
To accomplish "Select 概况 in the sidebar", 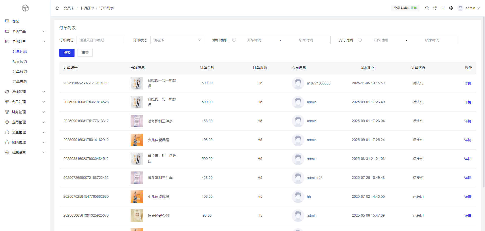I will pos(15,21).
